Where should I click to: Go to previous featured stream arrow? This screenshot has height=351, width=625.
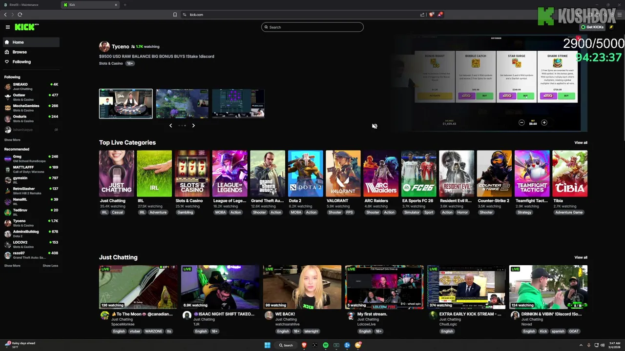pyautogui.click(x=170, y=126)
